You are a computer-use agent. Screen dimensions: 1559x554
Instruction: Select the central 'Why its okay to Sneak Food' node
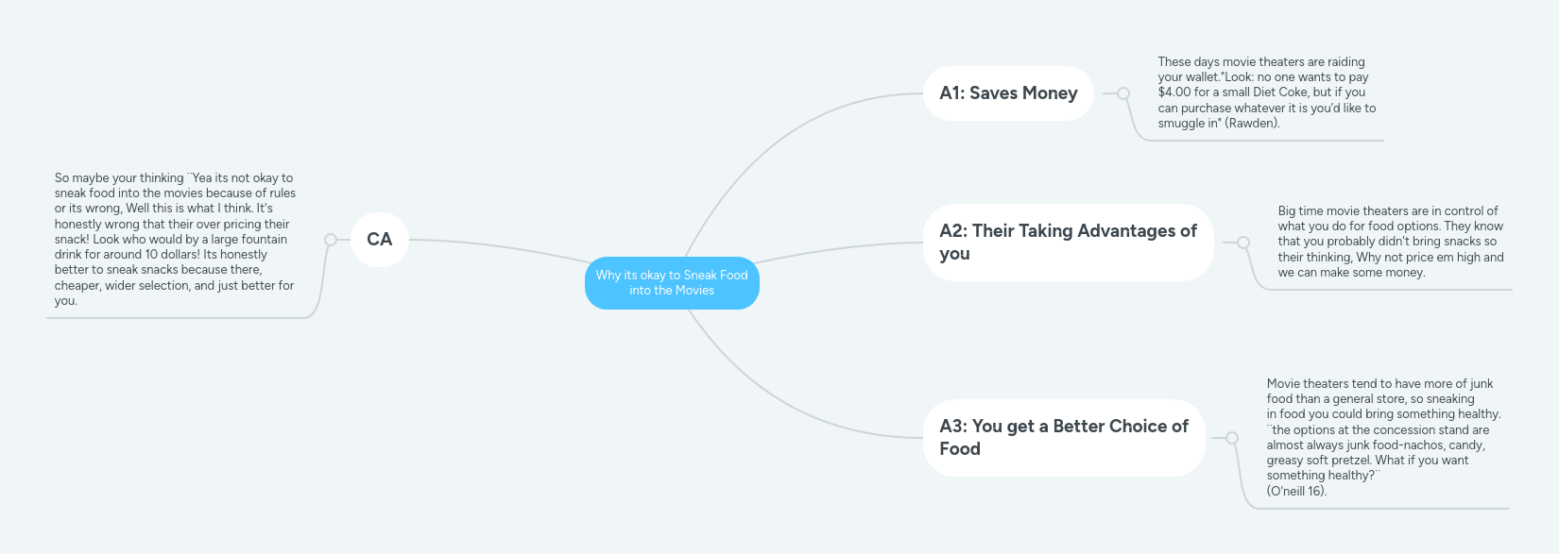tap(672, 283)
